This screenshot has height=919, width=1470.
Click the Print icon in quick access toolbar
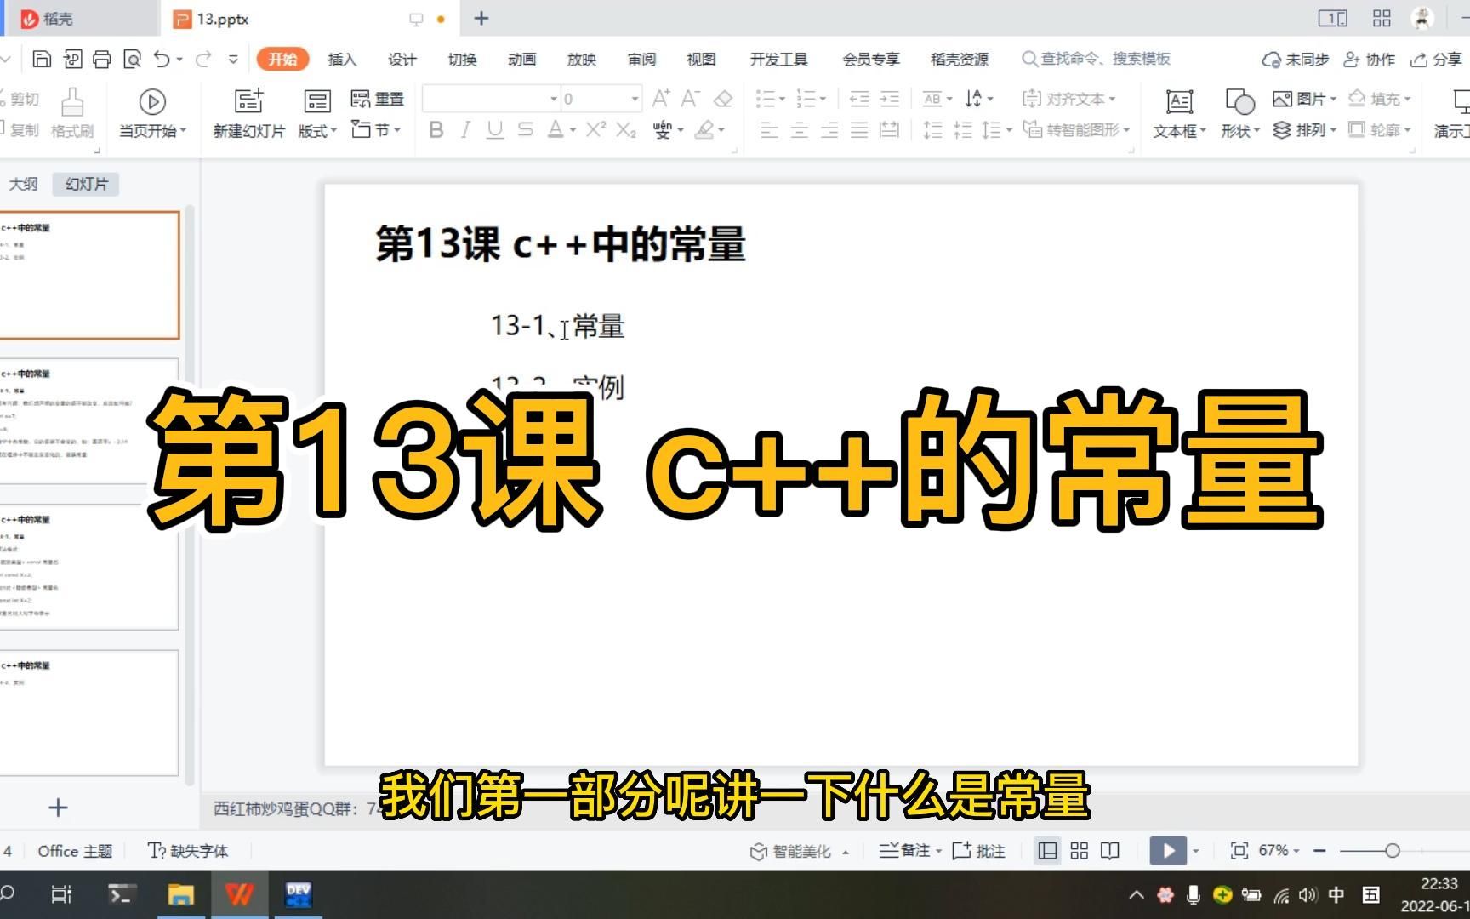[102, 59]
